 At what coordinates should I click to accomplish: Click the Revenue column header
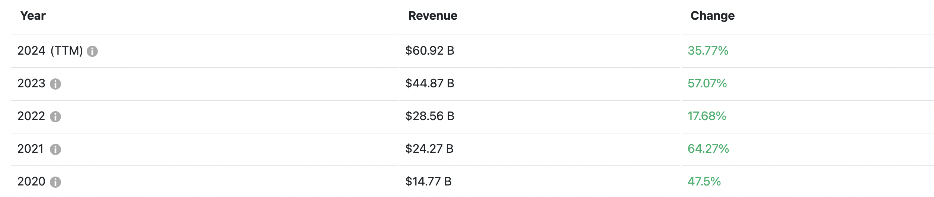click(x=433, y=16)
